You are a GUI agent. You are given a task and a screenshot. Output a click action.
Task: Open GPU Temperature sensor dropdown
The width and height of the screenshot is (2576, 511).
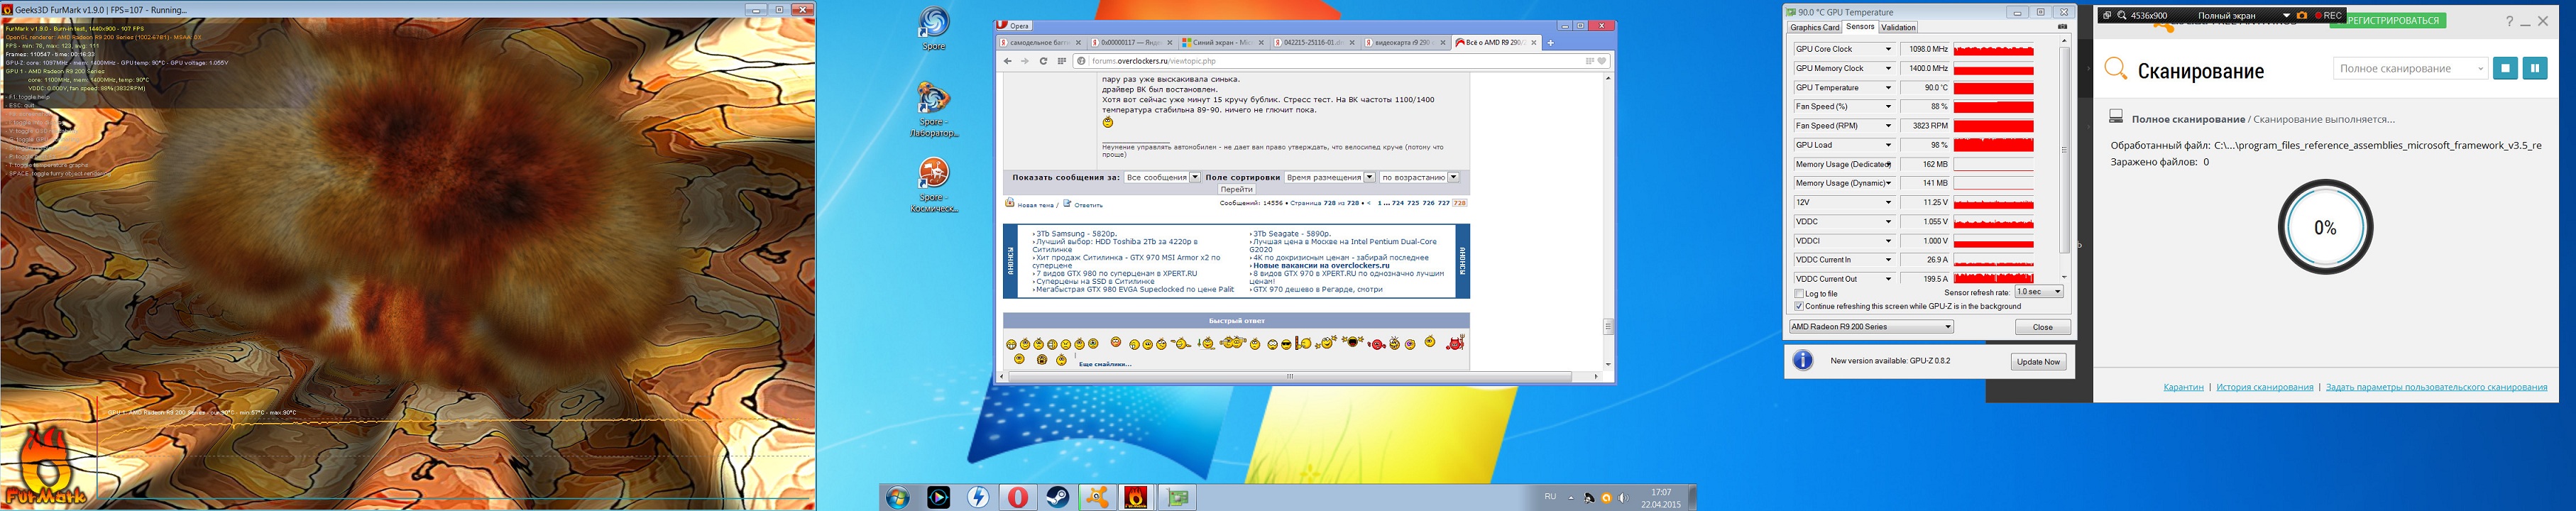coord(1888,87)
